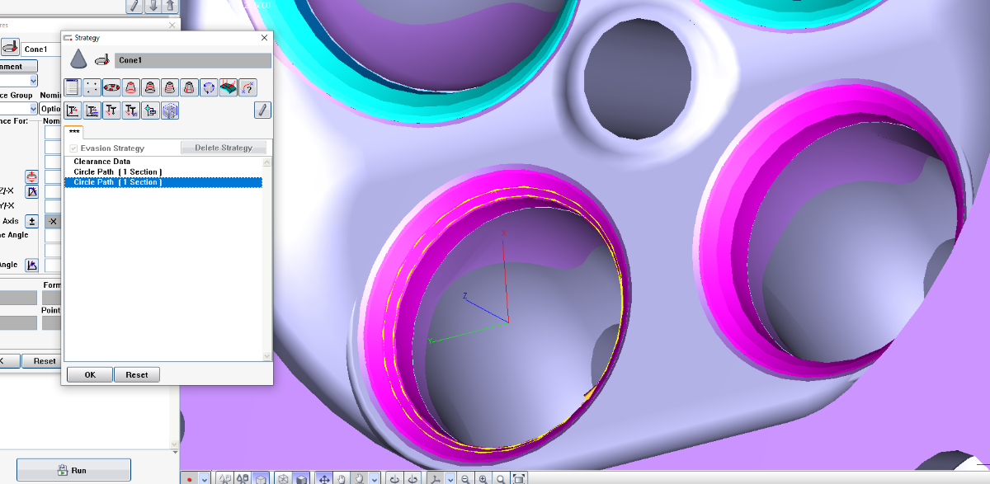Click the Cone1 name field in Strategy
Screen dimensions: 990x484
(x=193, y=60)
